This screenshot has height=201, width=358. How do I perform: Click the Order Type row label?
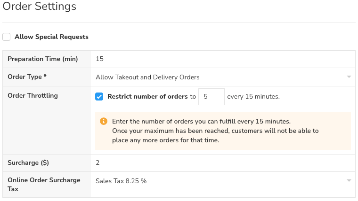(x=27, y=77)
